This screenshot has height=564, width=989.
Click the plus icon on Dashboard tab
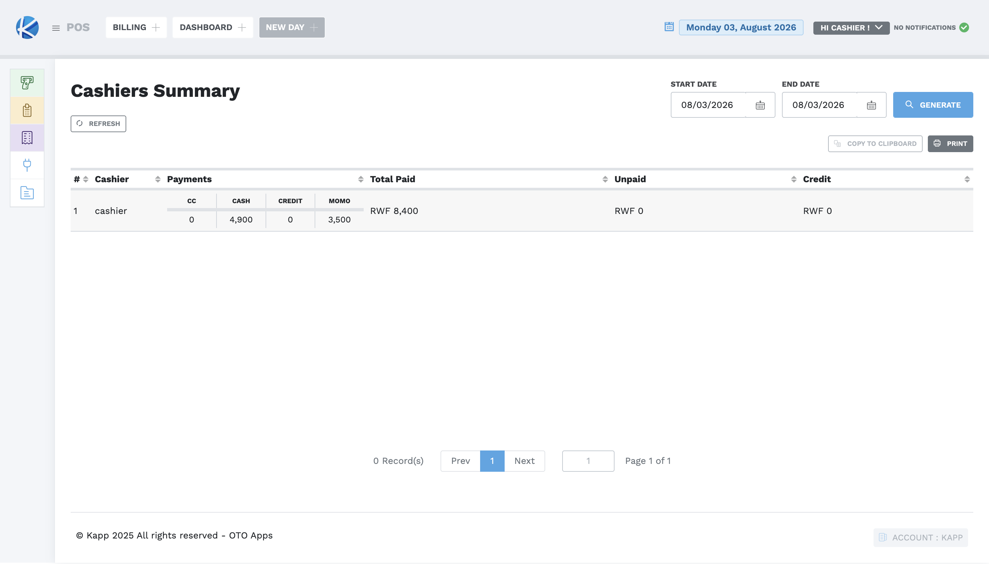[x=242, y=27]
